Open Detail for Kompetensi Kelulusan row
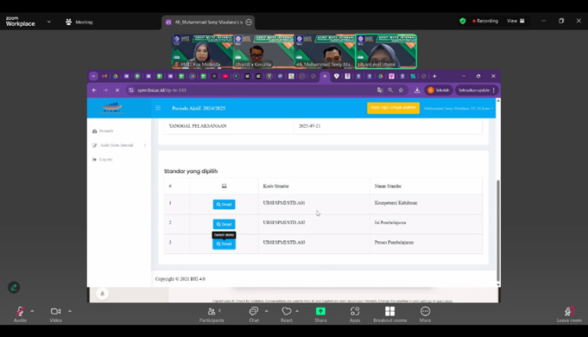588x337 pixels. [x=224, y=205]
